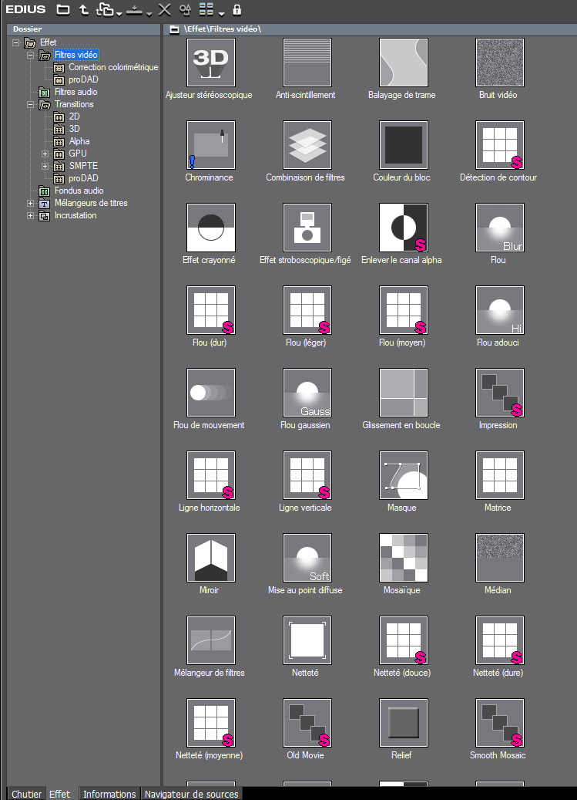The height and width of the screenshot is (800, 577).
Task: Pick the Flou gaussien filter
Action: 307,393
